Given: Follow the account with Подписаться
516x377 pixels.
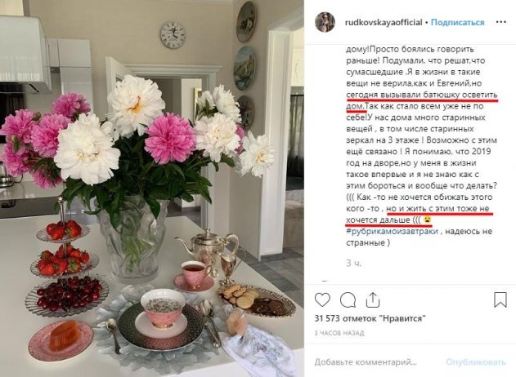Looking at the screenshot, I should point(457,22).
